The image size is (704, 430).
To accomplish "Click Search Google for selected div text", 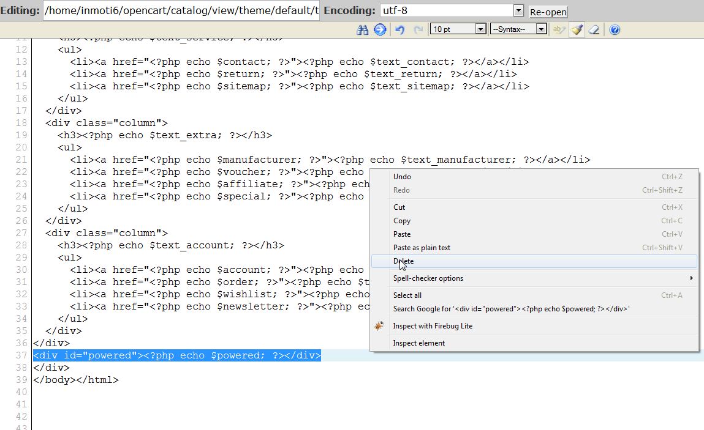I will (x=534, y=308).
